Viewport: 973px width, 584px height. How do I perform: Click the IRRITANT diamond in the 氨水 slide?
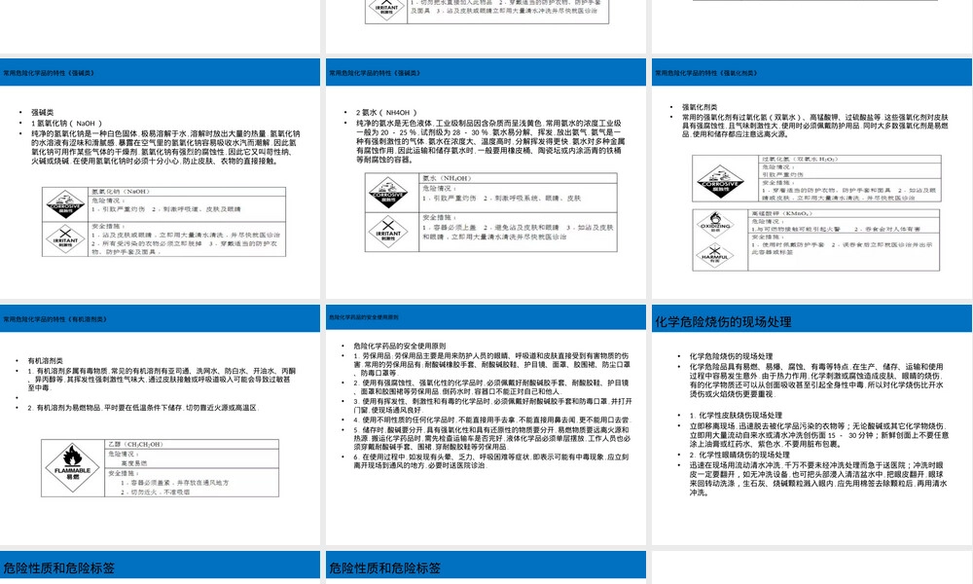tap(388, 232)
